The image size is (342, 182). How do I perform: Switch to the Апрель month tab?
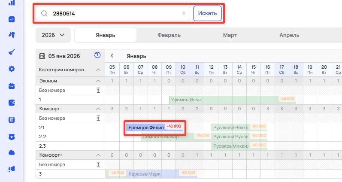click(289, 35)
